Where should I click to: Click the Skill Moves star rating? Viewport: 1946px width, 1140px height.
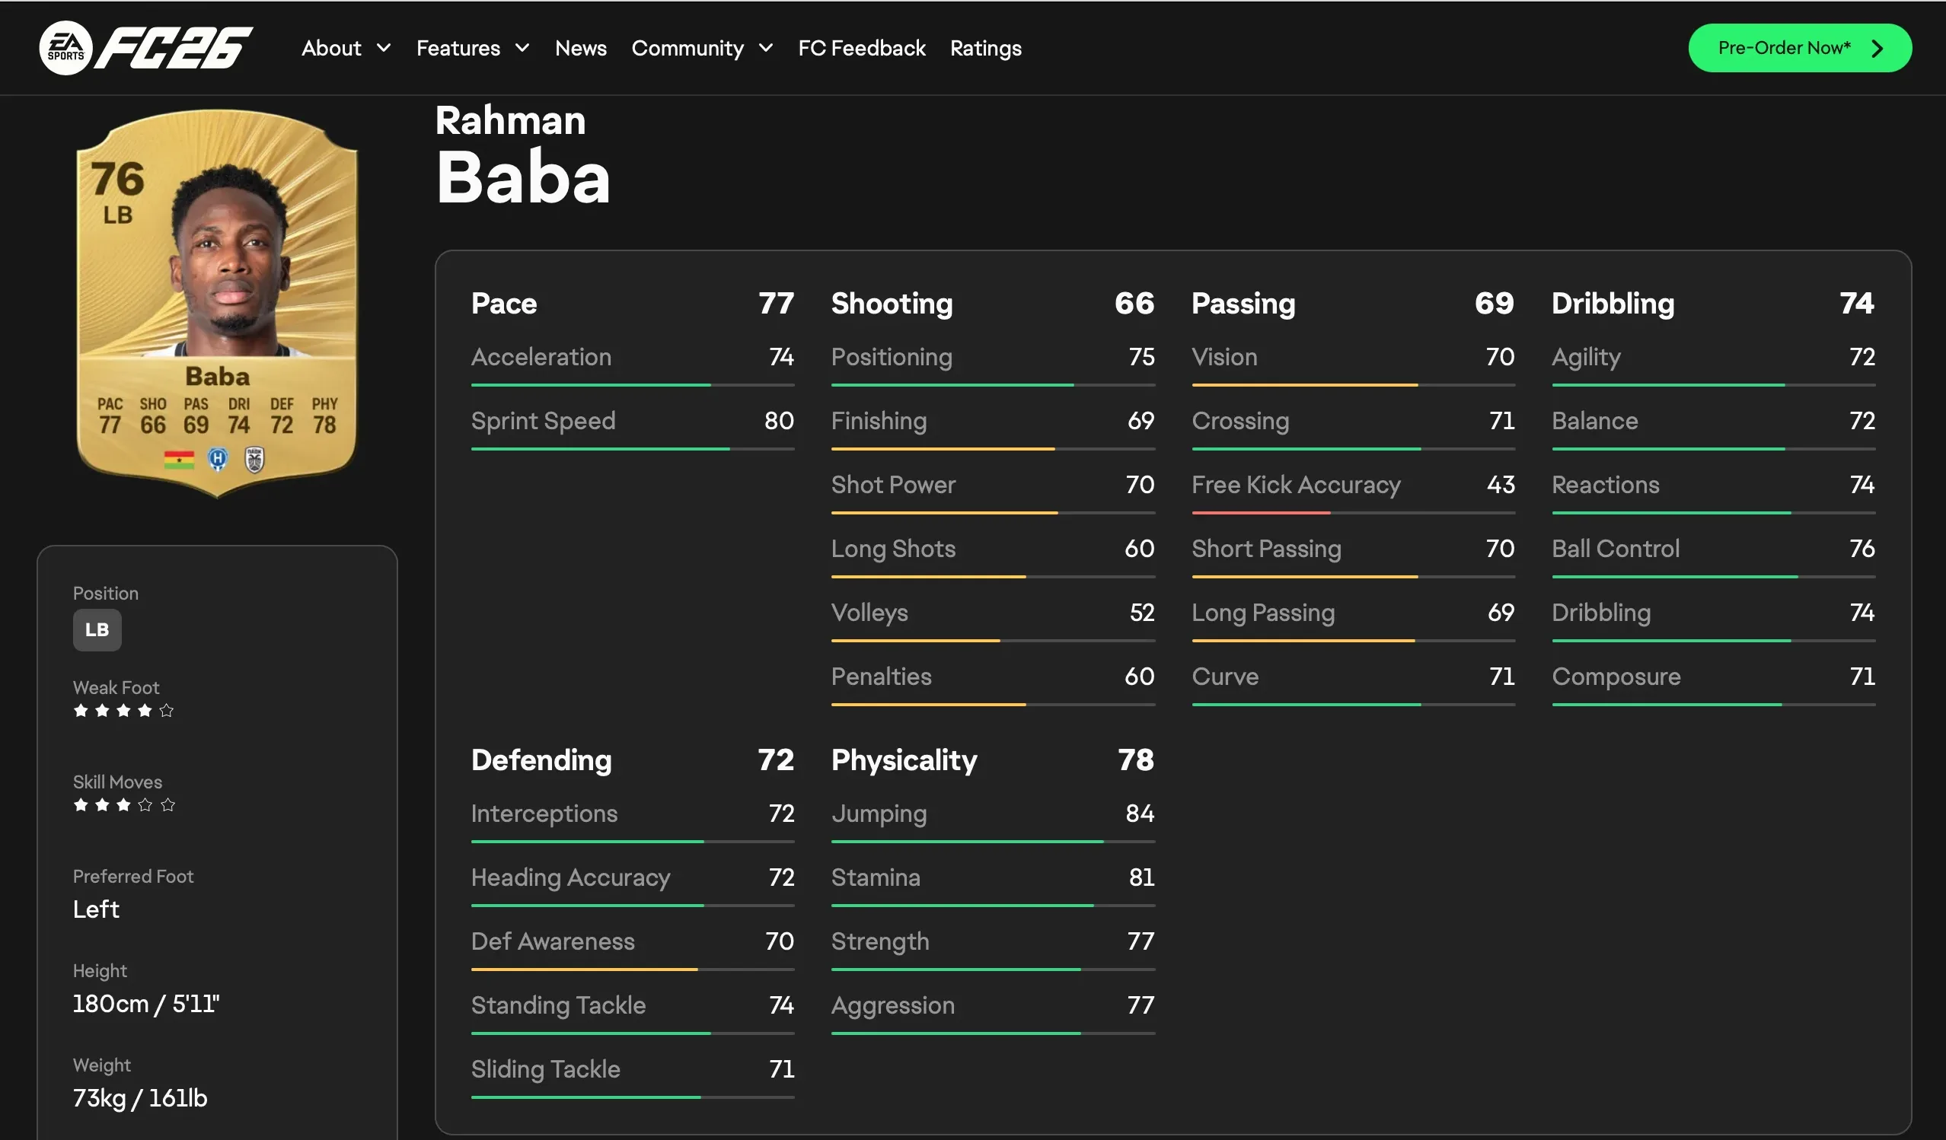123,805
